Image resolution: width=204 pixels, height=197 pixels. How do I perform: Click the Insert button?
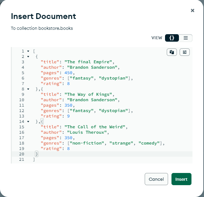pos(181,179)
